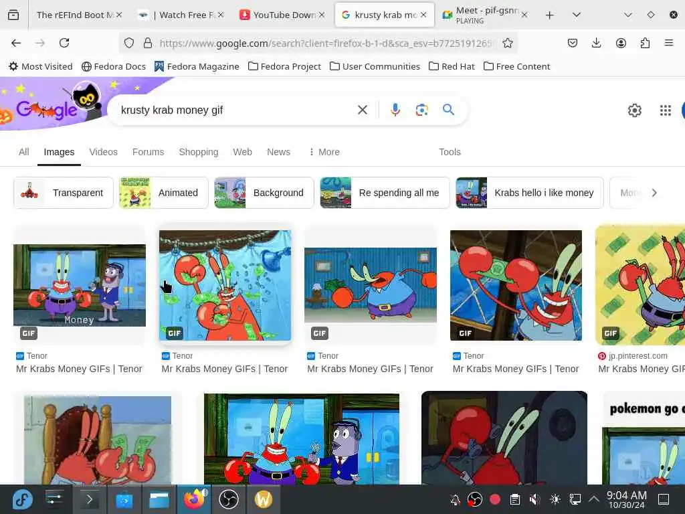Select Krabs hello i like money chip
Image resolution: width=685 pixels, height=514 pixels.
tap(530, 193)
